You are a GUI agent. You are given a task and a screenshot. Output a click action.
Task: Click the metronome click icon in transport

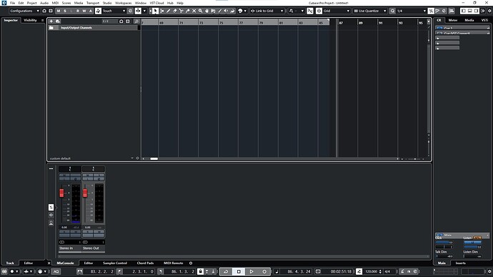pyautogui.click(x=402, y=271)
